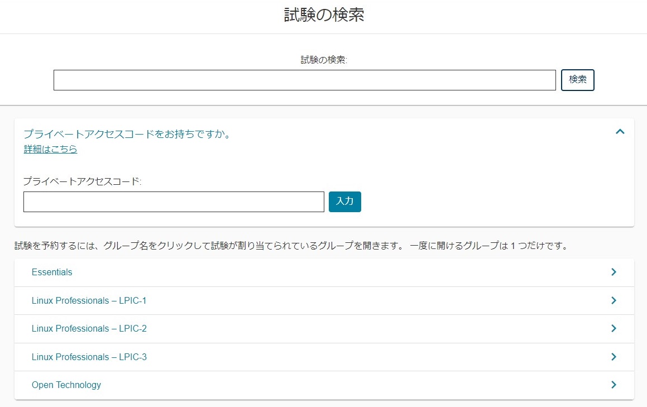Screen dimensions: 647x407
Task: Click the upward chevron to hide access code panel
Action: point(620,132)
